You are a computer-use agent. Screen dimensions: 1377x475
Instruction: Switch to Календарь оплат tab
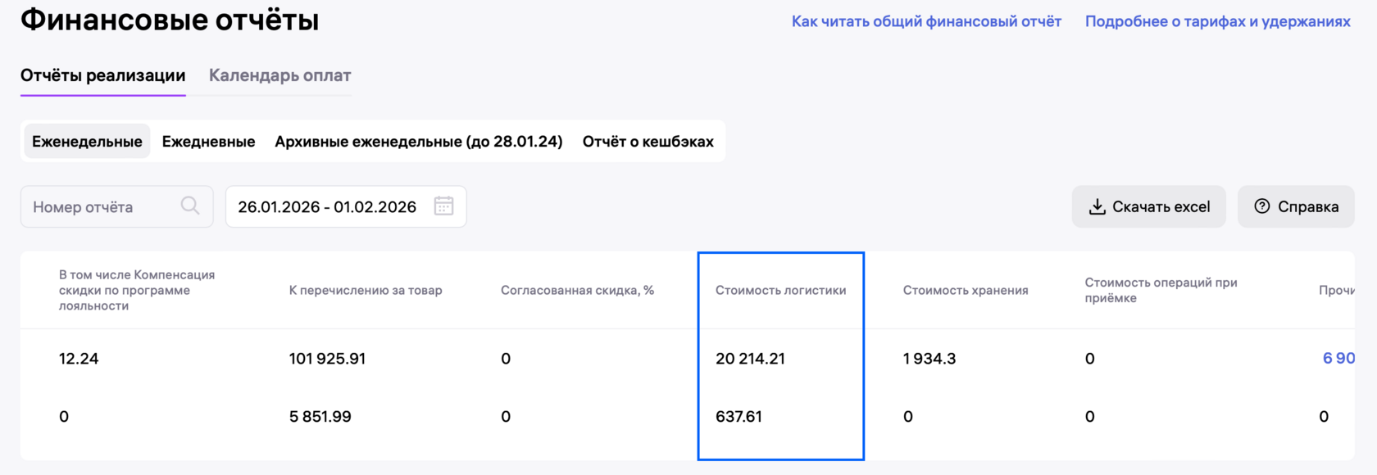pyautogui.click(x=279, y=75)
